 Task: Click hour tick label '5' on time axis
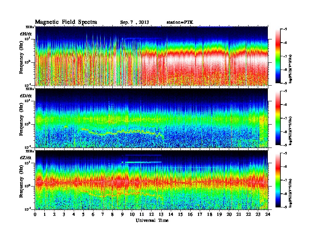84,214
